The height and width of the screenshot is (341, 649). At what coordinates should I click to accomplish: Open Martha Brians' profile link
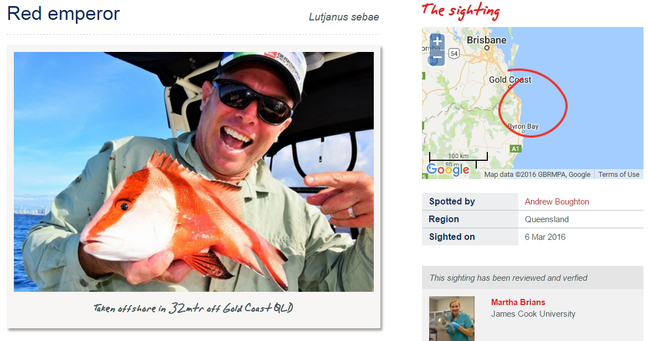point(518,302)
